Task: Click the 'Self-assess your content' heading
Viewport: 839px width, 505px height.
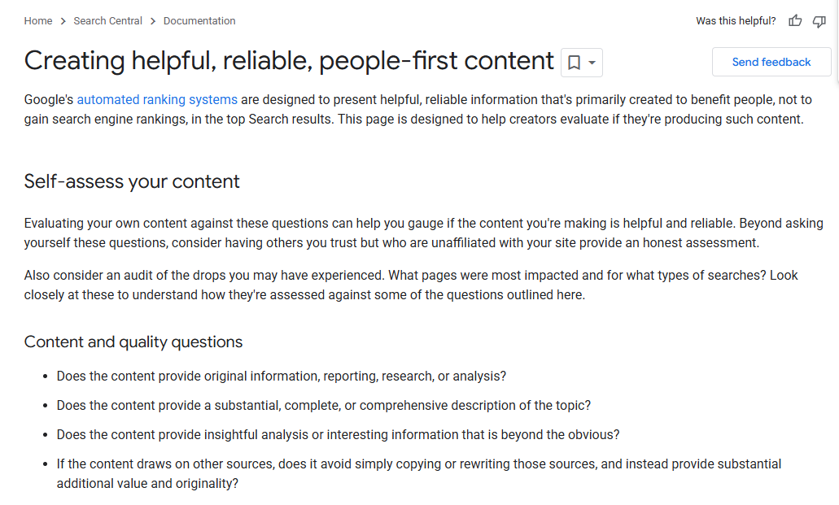Action: click(x=132, y=181)
